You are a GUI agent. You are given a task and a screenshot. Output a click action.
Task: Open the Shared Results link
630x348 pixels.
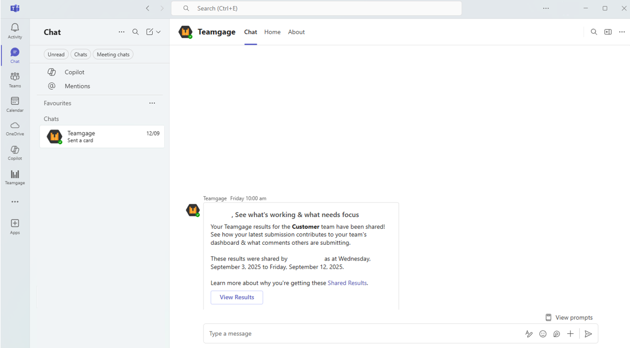(347, 283)
